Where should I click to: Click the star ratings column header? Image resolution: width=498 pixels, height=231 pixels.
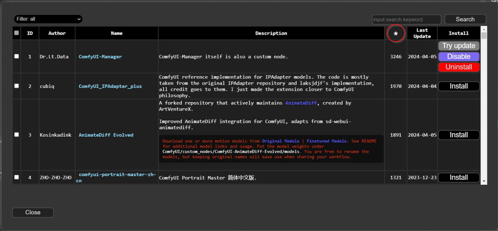(396, 33)
